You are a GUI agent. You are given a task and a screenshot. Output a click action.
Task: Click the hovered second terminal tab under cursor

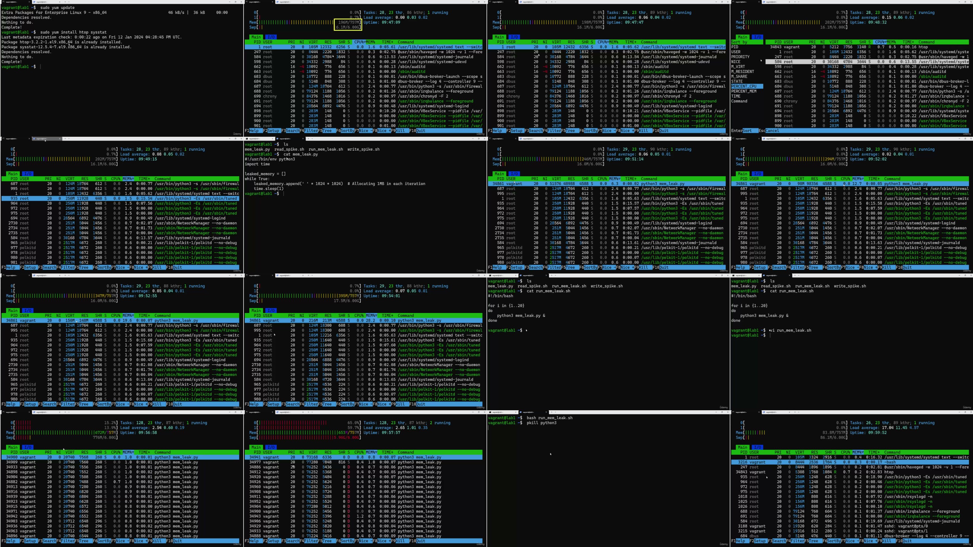(x=45, y=139)
